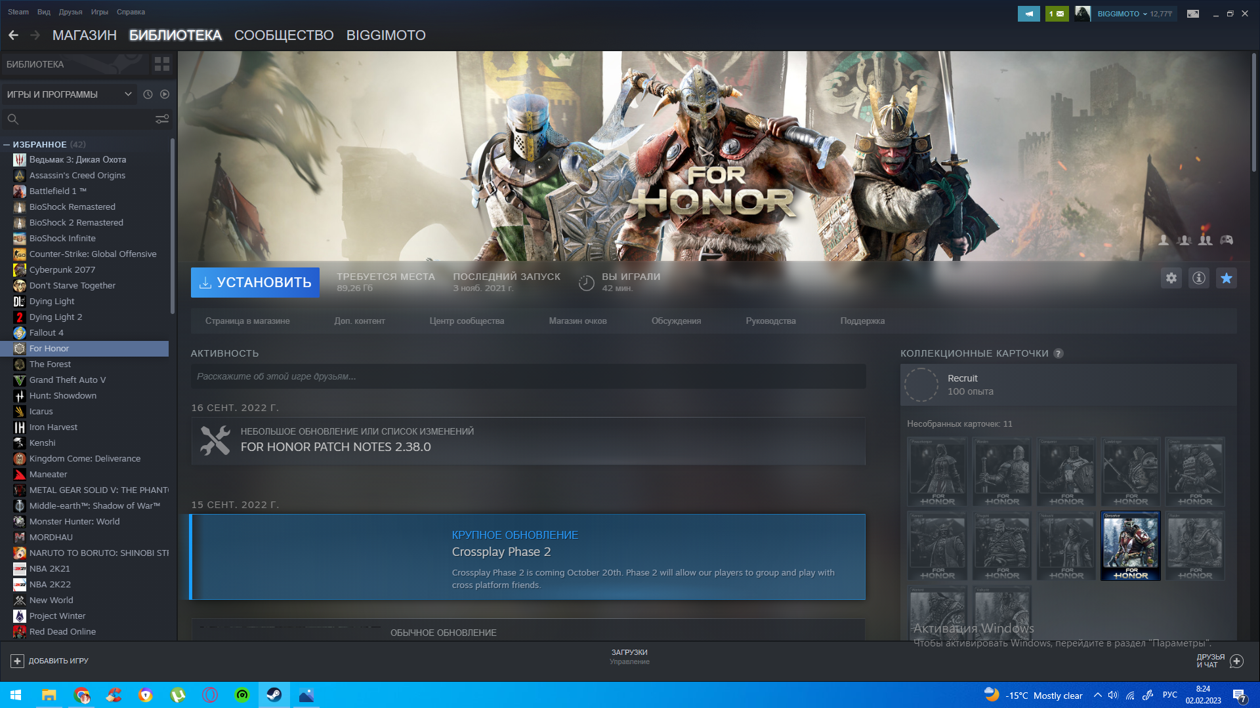This screenshot has width=1260, height=708.
Task: Open Steam menu
Action: coord(18,12)
